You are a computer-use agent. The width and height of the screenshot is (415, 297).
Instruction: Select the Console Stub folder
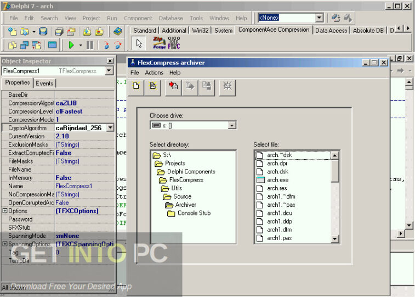[x=194, y=213]
